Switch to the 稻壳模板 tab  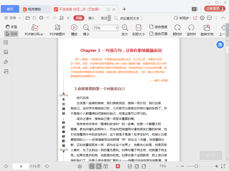pos(34,9)
